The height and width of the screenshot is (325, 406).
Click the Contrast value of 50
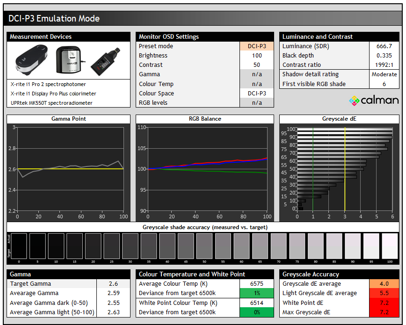pos(257,65)
